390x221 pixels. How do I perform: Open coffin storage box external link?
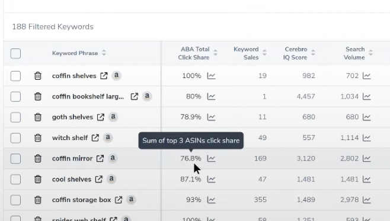tap(119, 200)
